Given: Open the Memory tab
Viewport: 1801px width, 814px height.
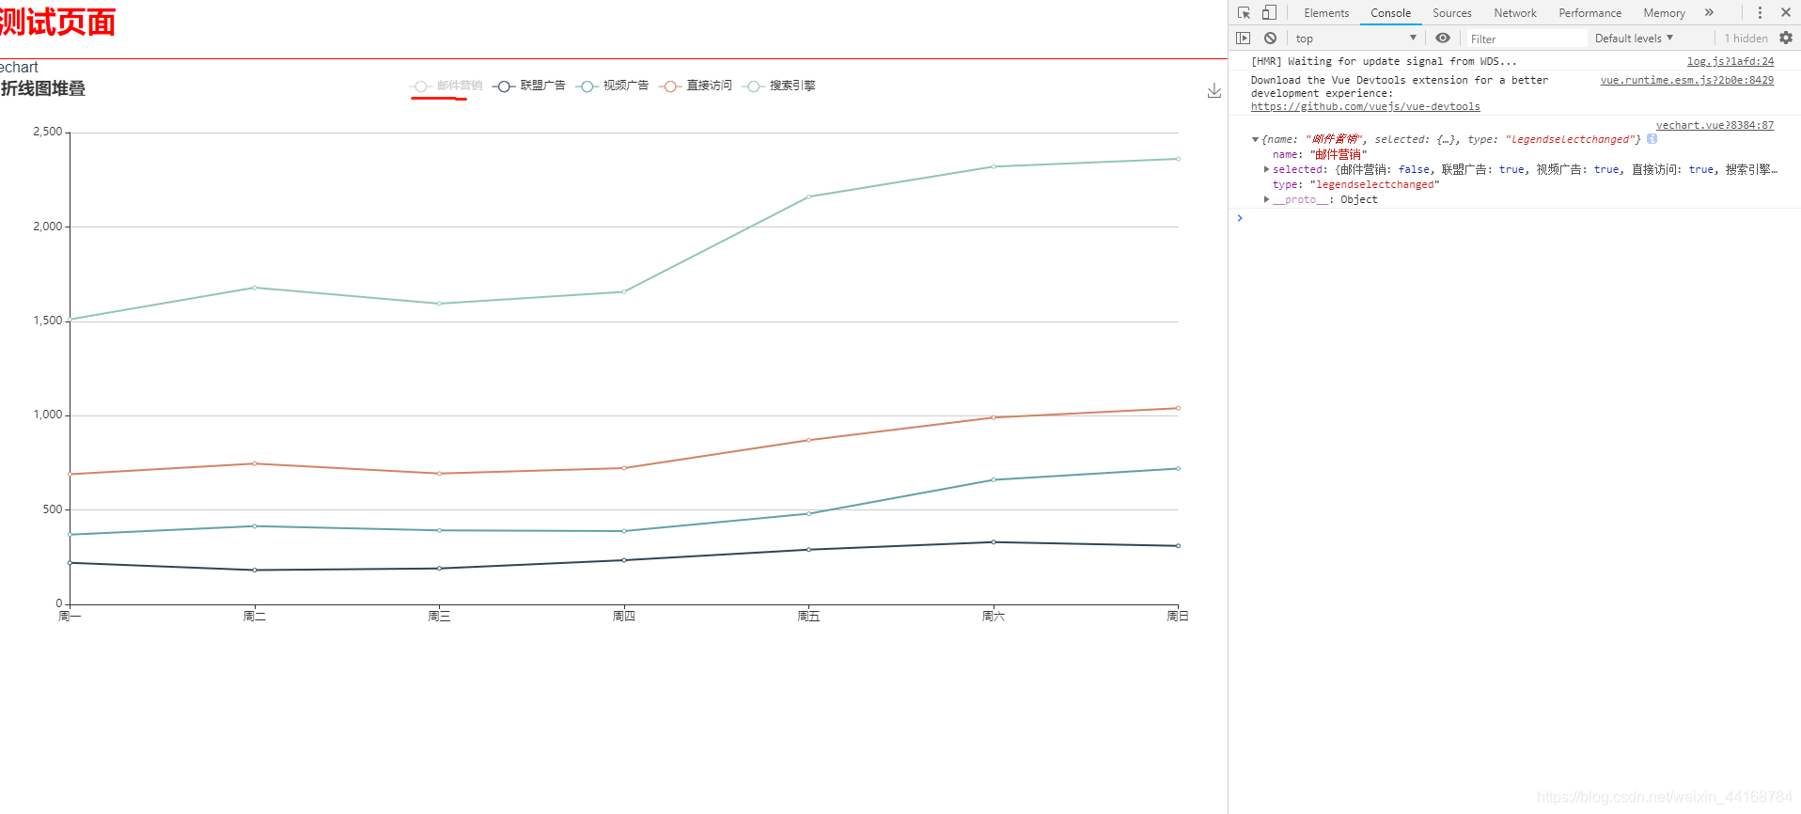Looking at the screenshot, I should [x=1664, y=13].
